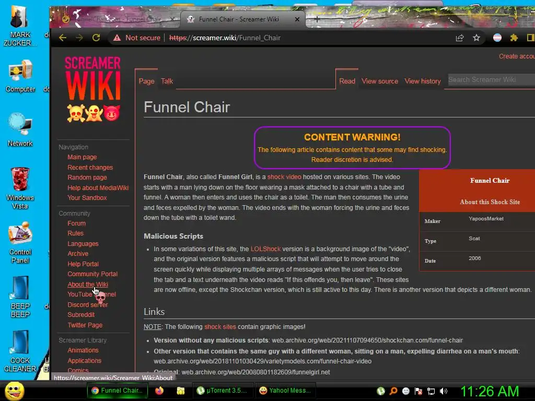Switch to µTorrent 3.5 taskbar button
This screenshot has height=401, width=535.
223,391
